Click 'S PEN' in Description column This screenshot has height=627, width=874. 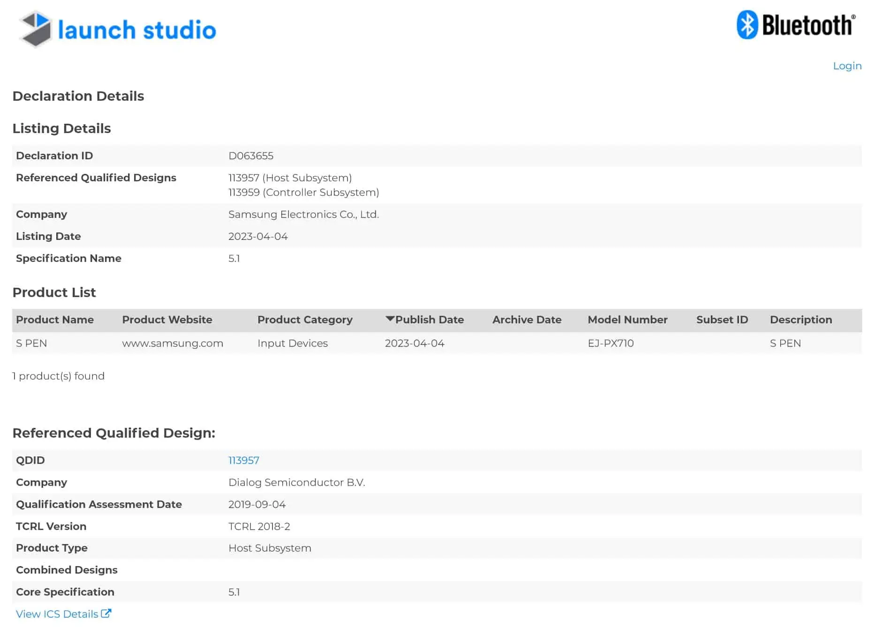[785, 343]
